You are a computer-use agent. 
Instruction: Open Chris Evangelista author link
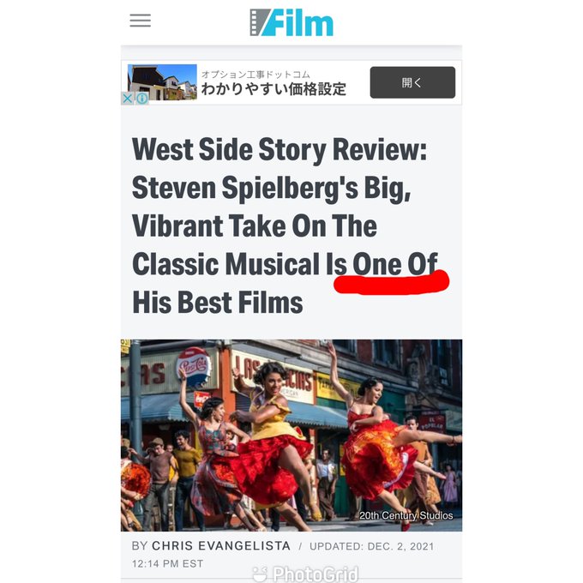[221, 545]
